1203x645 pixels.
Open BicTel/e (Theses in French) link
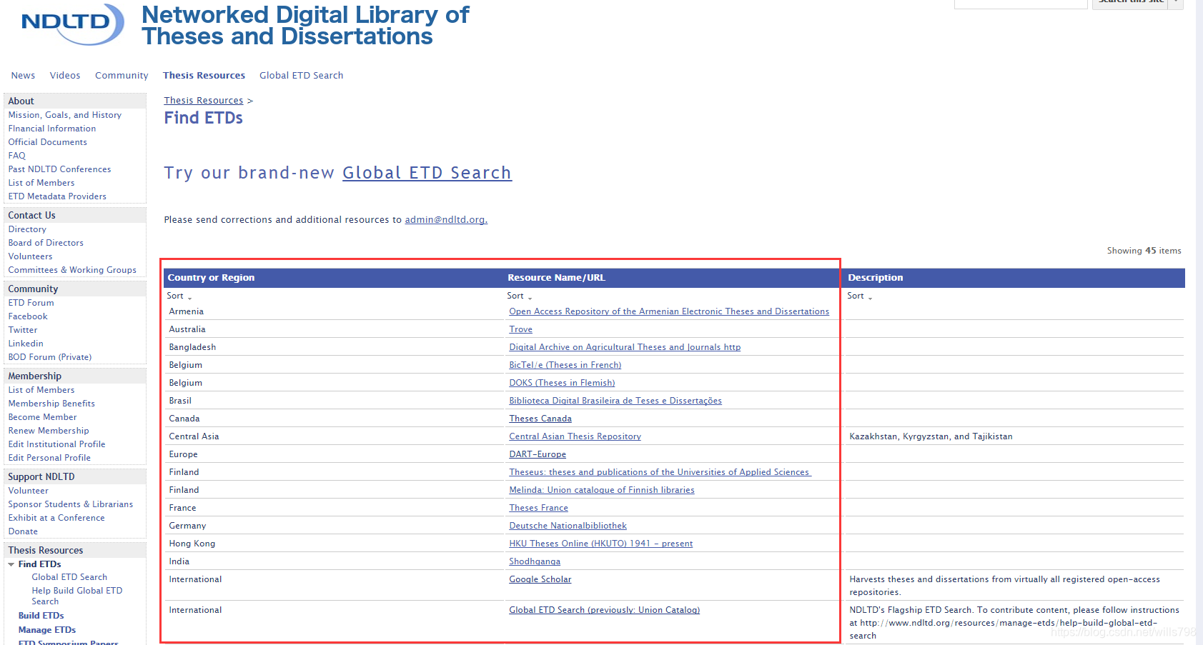[565, 365]
